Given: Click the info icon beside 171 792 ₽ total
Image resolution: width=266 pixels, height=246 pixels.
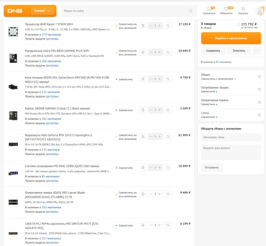Looking at the screenshot, I should [x=238, y=24].
